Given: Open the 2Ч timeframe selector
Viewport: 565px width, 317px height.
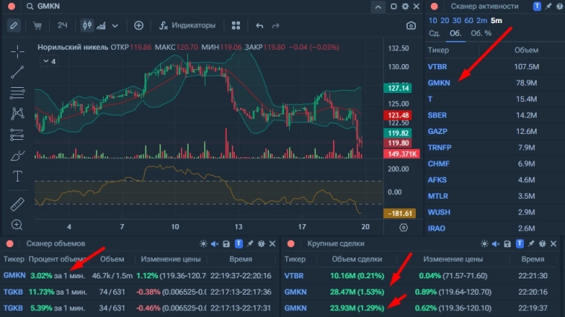Looking at the screenshot, I should (x=63, y=25).
